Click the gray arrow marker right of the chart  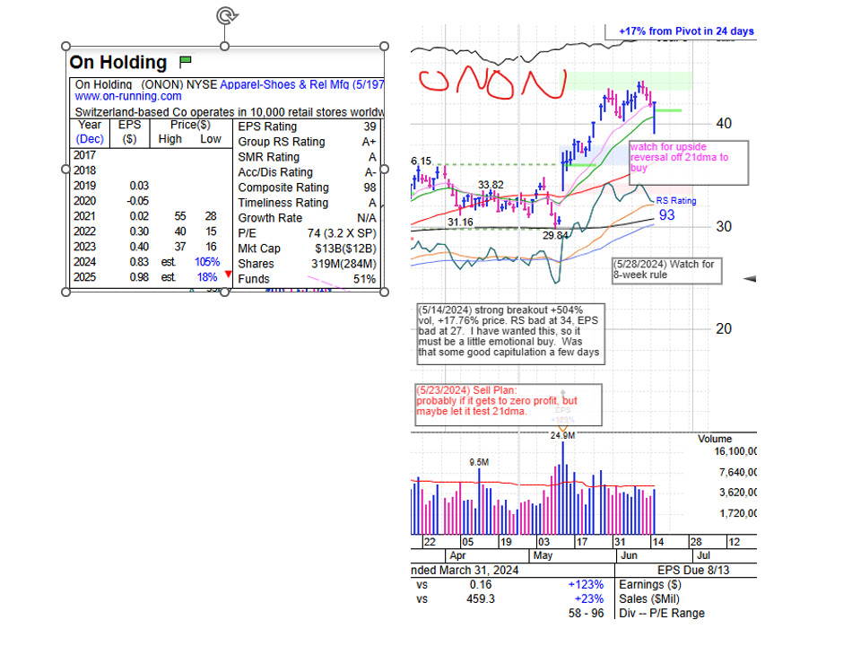coord(749,278)
